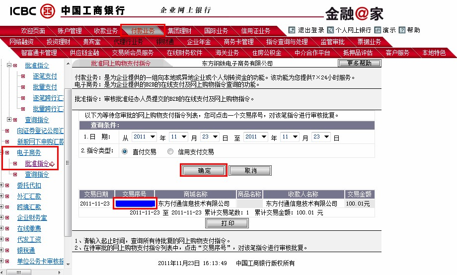Open the 电子商务 sidebar link
Screen dimensions: 457x275
pyautogui.click(x=29, y=153)
